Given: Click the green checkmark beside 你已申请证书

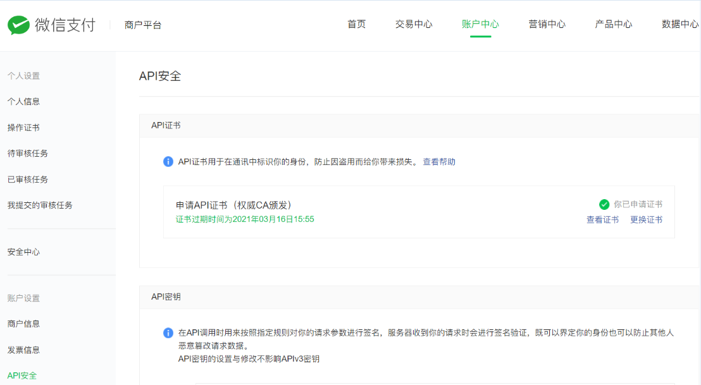Looking at the screenshot, I should tap(604, 205).
